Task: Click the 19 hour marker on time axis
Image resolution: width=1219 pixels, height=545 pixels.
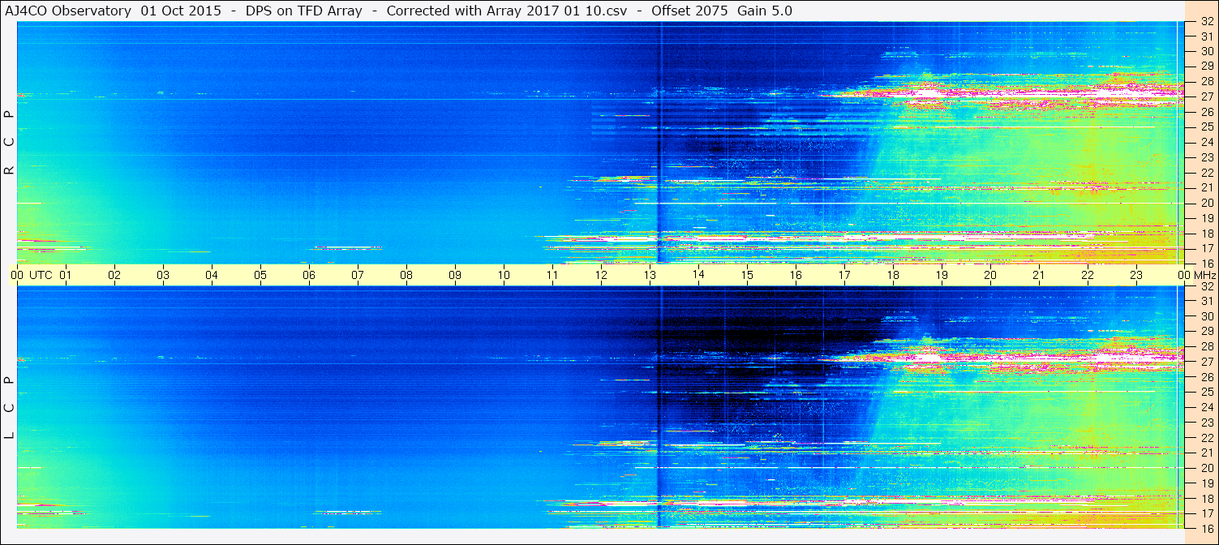Action: pos(942,275)
